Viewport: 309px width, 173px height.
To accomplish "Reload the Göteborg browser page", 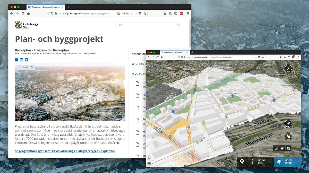I will (x=23, y=13).
